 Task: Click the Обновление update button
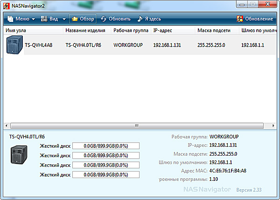tap(255, 19)
